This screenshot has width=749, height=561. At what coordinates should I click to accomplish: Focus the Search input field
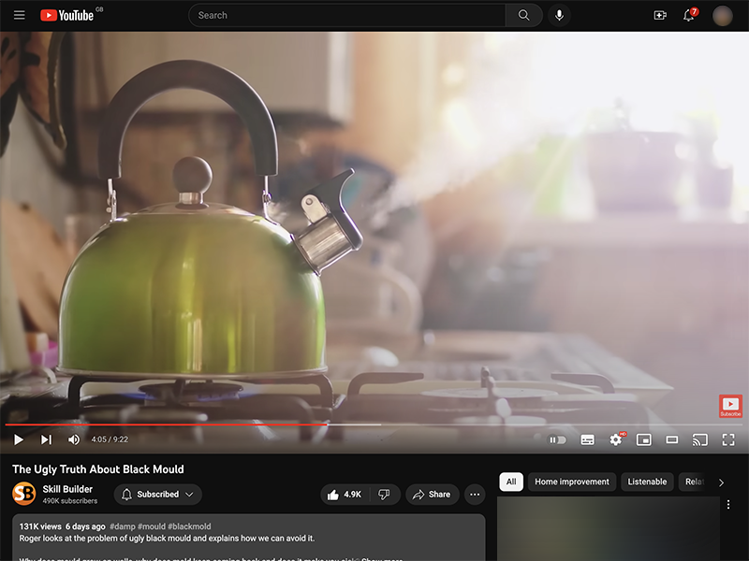click(347, 15)
